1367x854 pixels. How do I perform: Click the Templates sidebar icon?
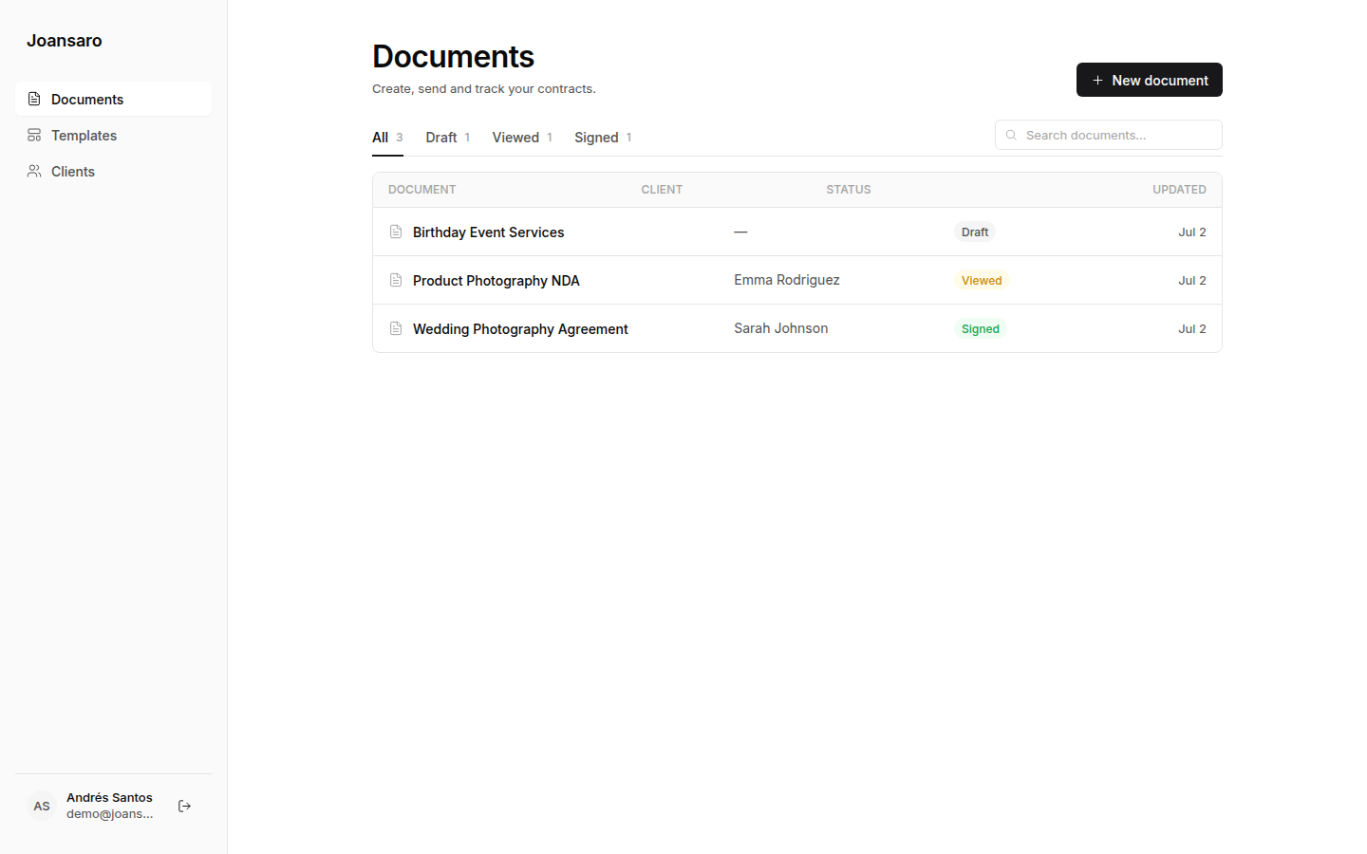[x=34, y=135]
